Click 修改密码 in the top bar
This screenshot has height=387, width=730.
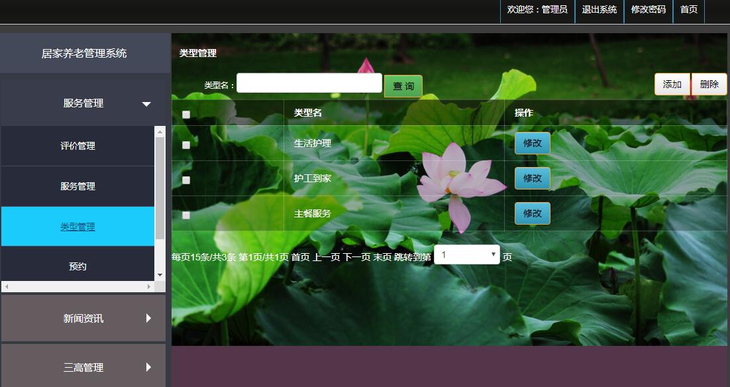click(648, 10)
